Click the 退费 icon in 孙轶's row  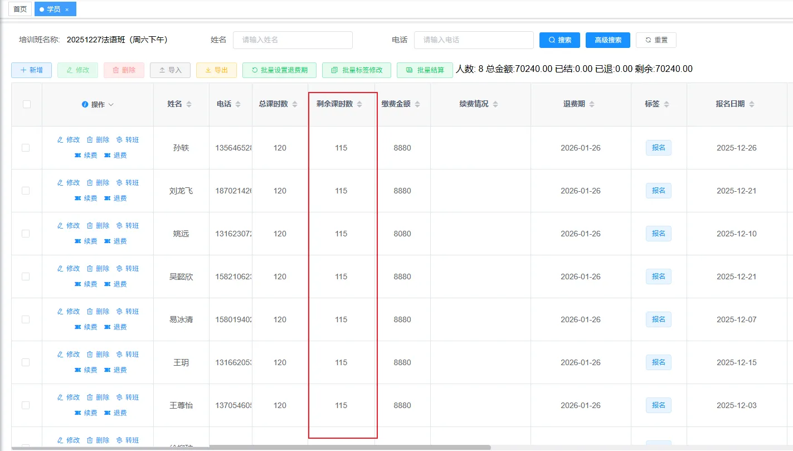pos(108,156)
